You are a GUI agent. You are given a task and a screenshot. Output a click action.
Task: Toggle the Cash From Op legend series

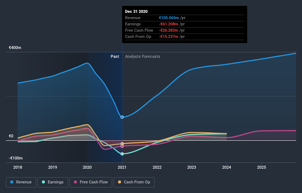coord(134,182)
